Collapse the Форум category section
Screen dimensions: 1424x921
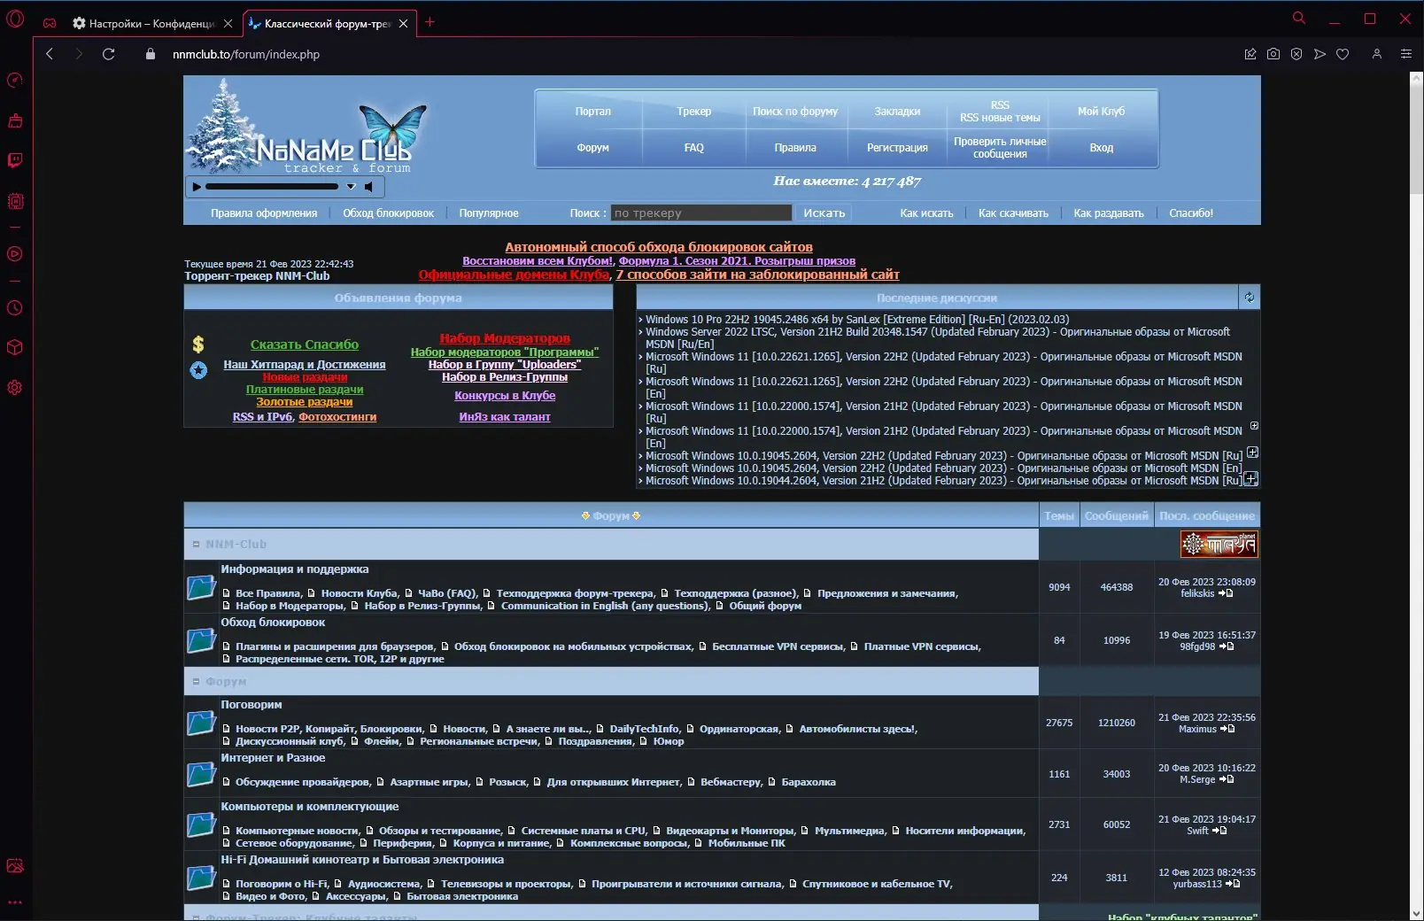coord(196,682)
